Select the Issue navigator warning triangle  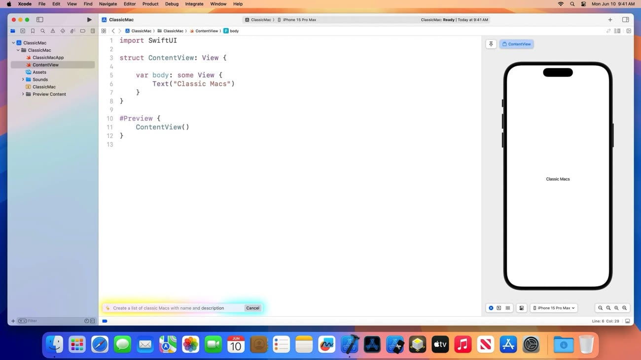click(x=53, y=31)
